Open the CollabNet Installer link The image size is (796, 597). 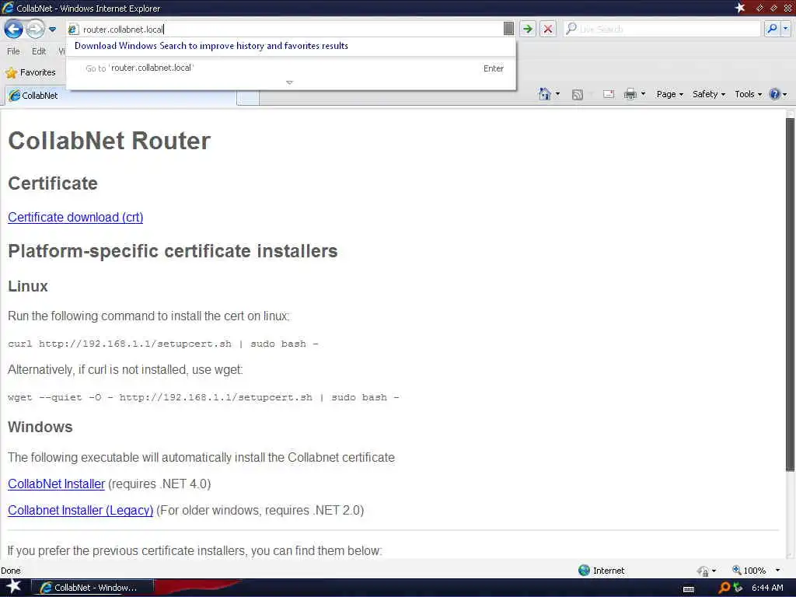[56, 484]
